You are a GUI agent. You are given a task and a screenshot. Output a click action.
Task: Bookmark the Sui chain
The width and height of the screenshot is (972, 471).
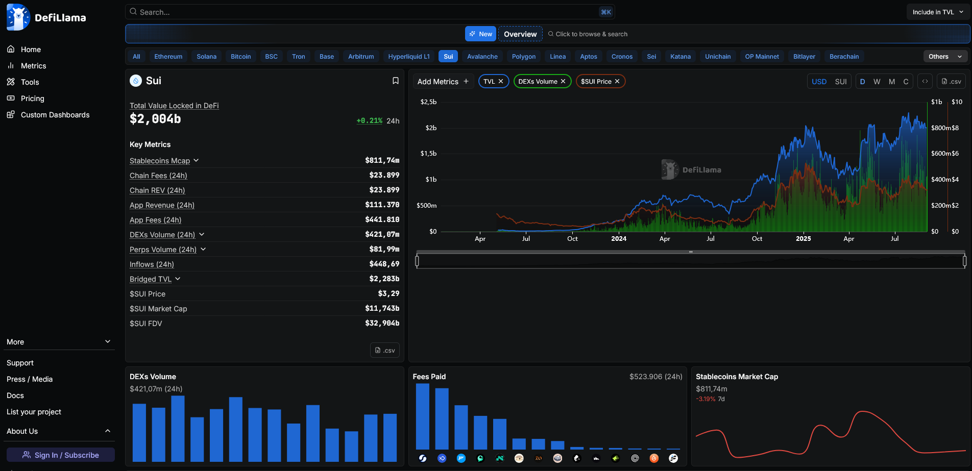[x=395, y=81]
